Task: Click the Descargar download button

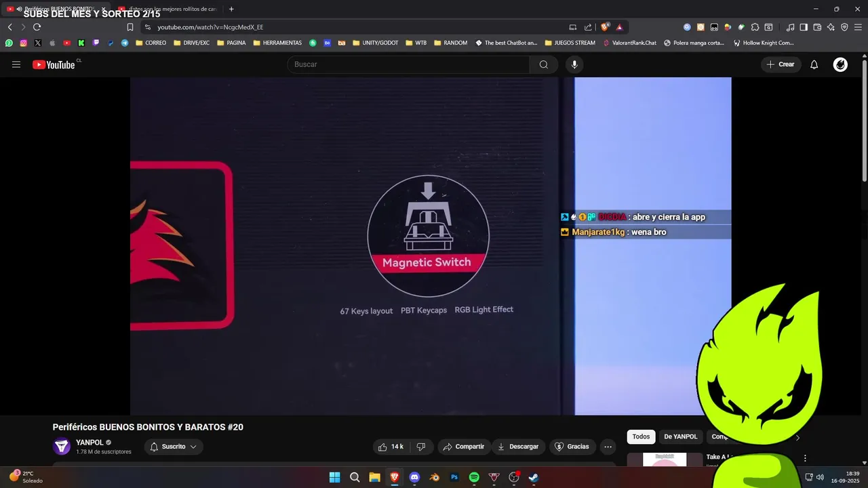Action: pos(518,447)
